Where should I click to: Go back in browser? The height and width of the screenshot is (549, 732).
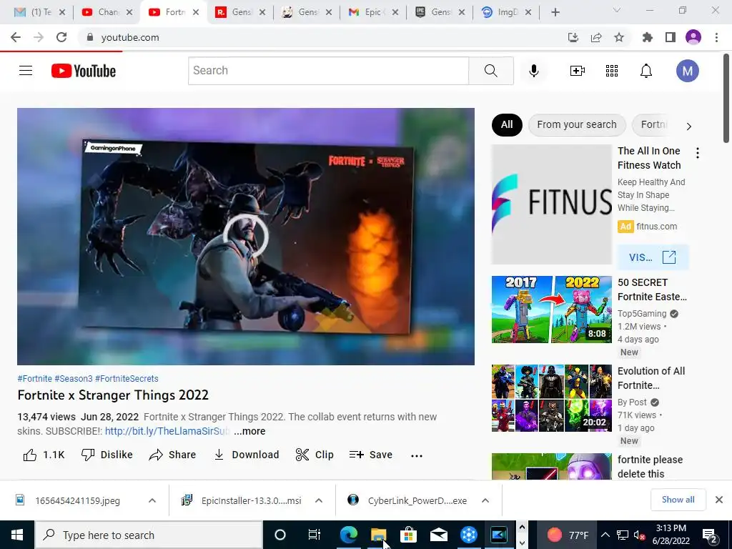click(16, 37)
